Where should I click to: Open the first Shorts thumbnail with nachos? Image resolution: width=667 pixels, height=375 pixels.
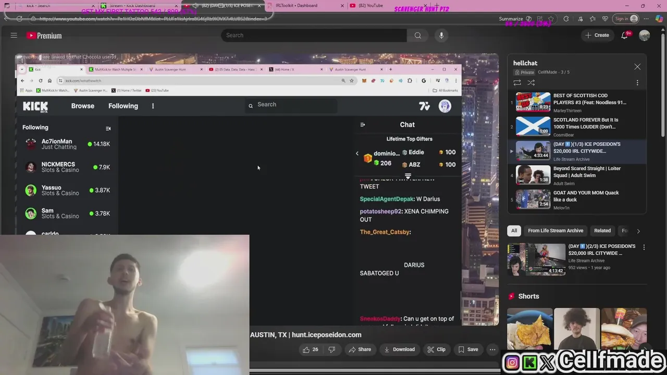click(529, 329)
